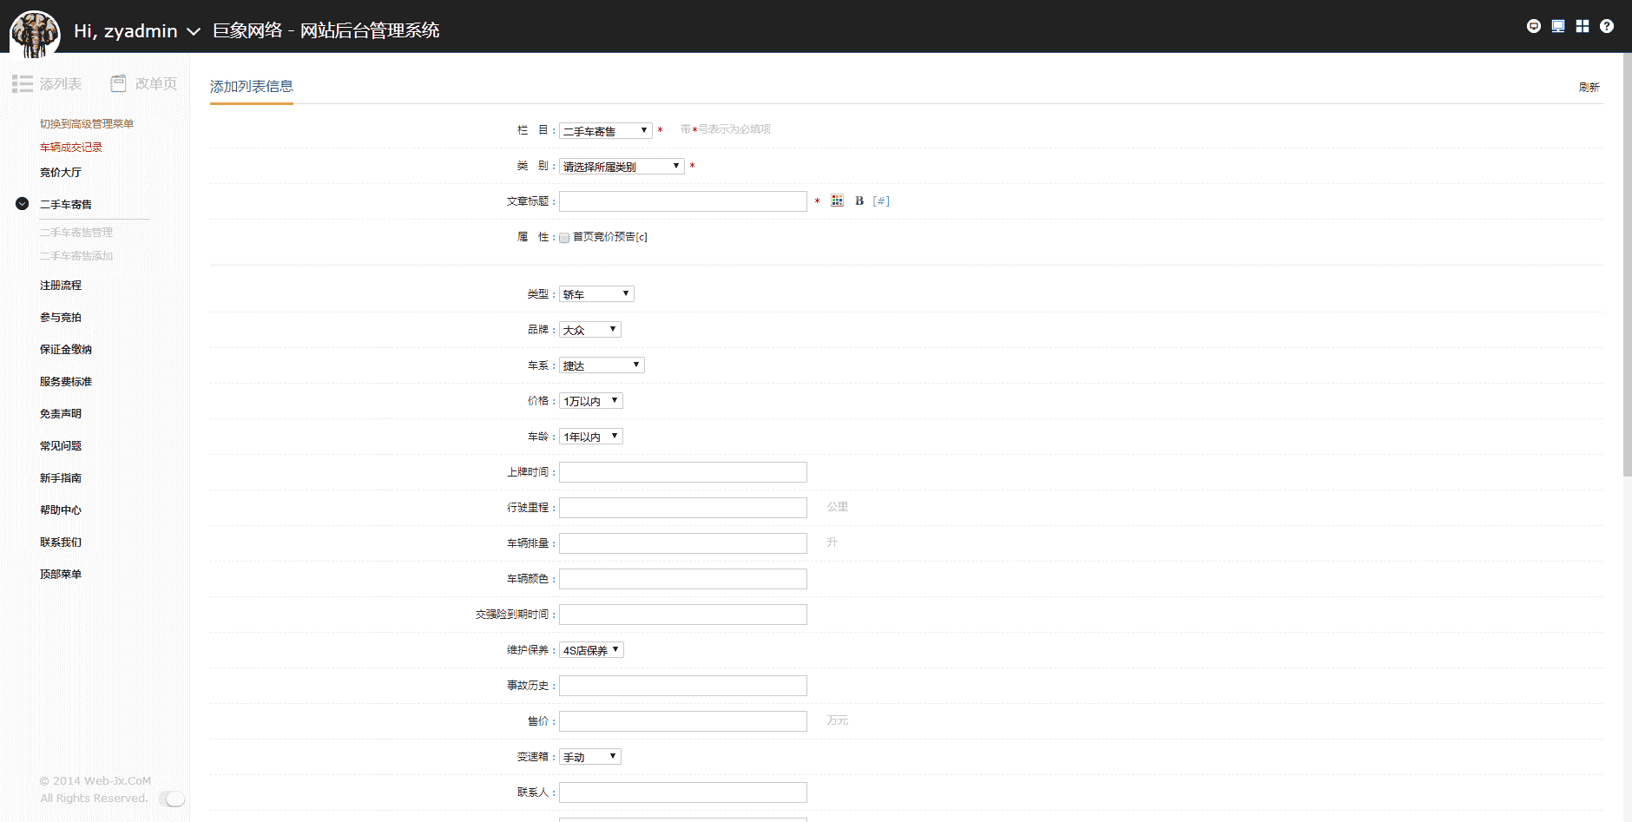Collapse the 二手车寄售 sidebar section
Image resolution: width=1632 pixels, height=822 pixels.
tap(23, 204)
